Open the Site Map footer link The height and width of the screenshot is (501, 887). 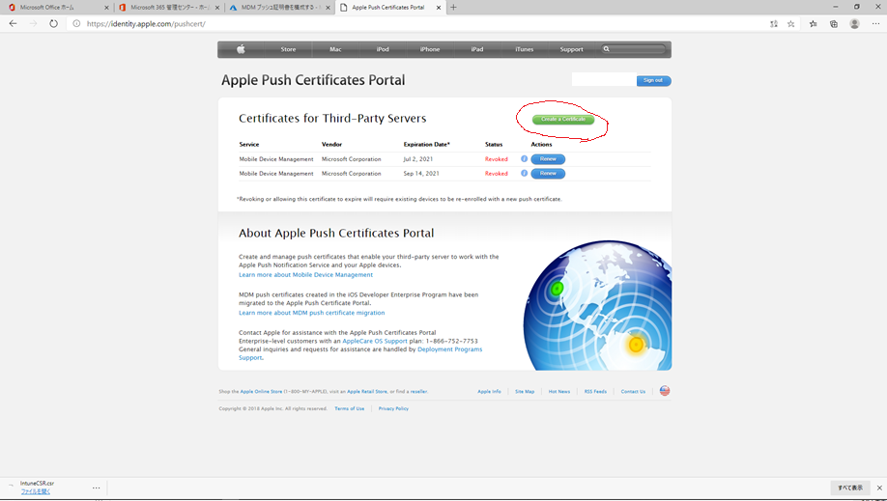pos(525,391)
